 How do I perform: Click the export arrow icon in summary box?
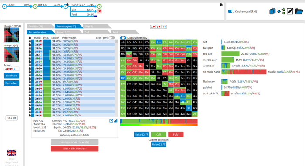(x=111, y=121)
